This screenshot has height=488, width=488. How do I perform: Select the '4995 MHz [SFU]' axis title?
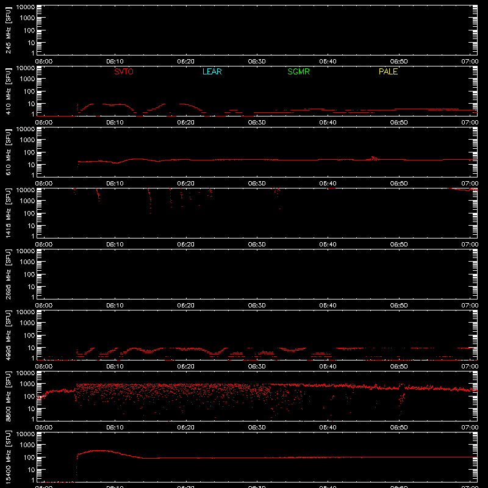(x=9, y=335)
